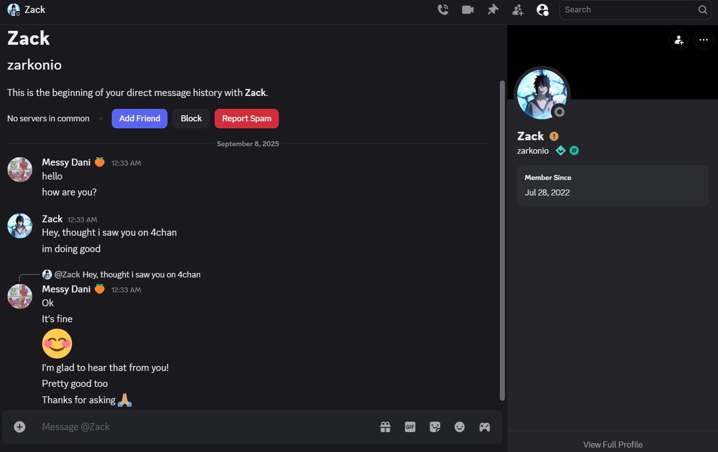Viewport: 718px width, 452px height.
Task: Open the sticker picker
Action: (x=435, y=427)
